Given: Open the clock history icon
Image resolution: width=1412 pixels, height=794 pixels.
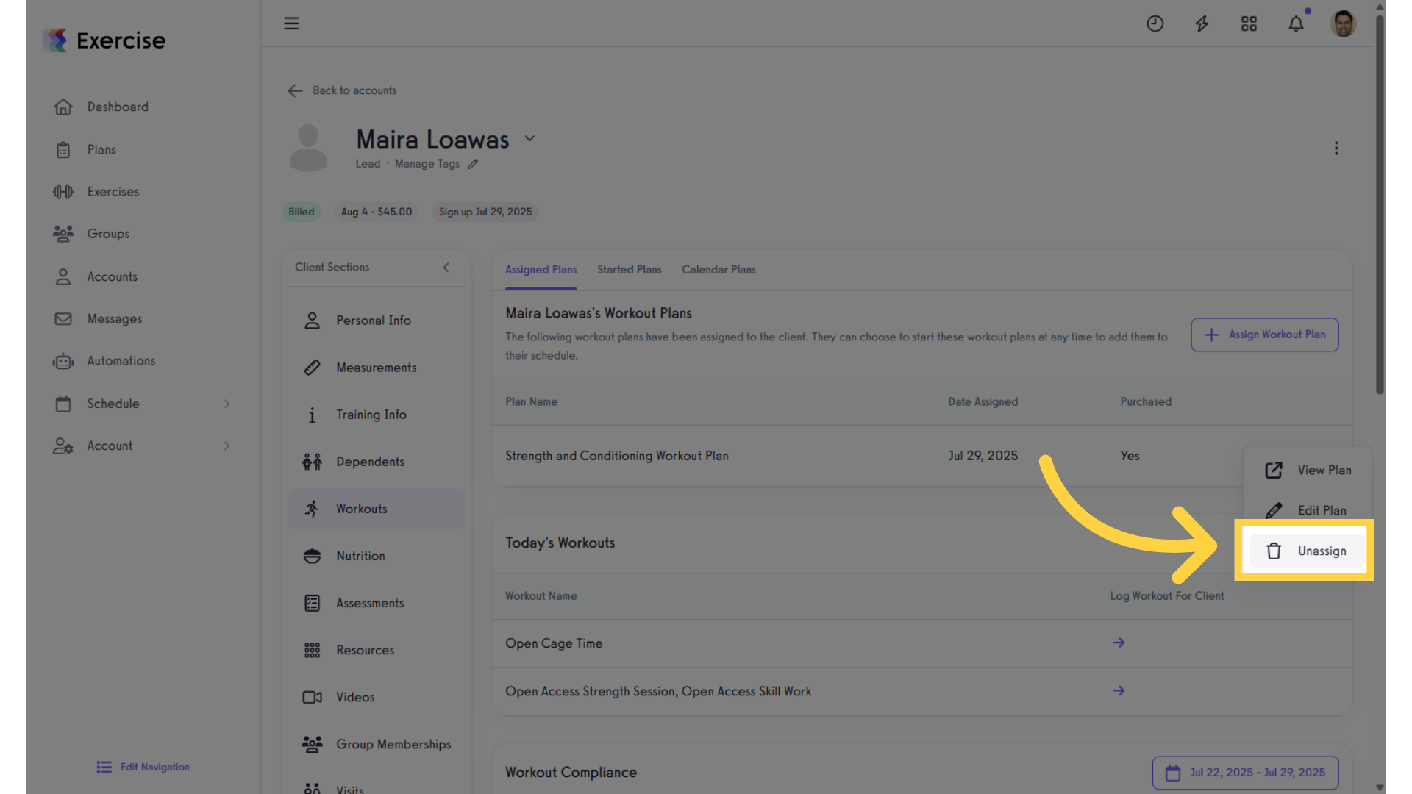Looking at the screenshot, I should coord(1155,24).
